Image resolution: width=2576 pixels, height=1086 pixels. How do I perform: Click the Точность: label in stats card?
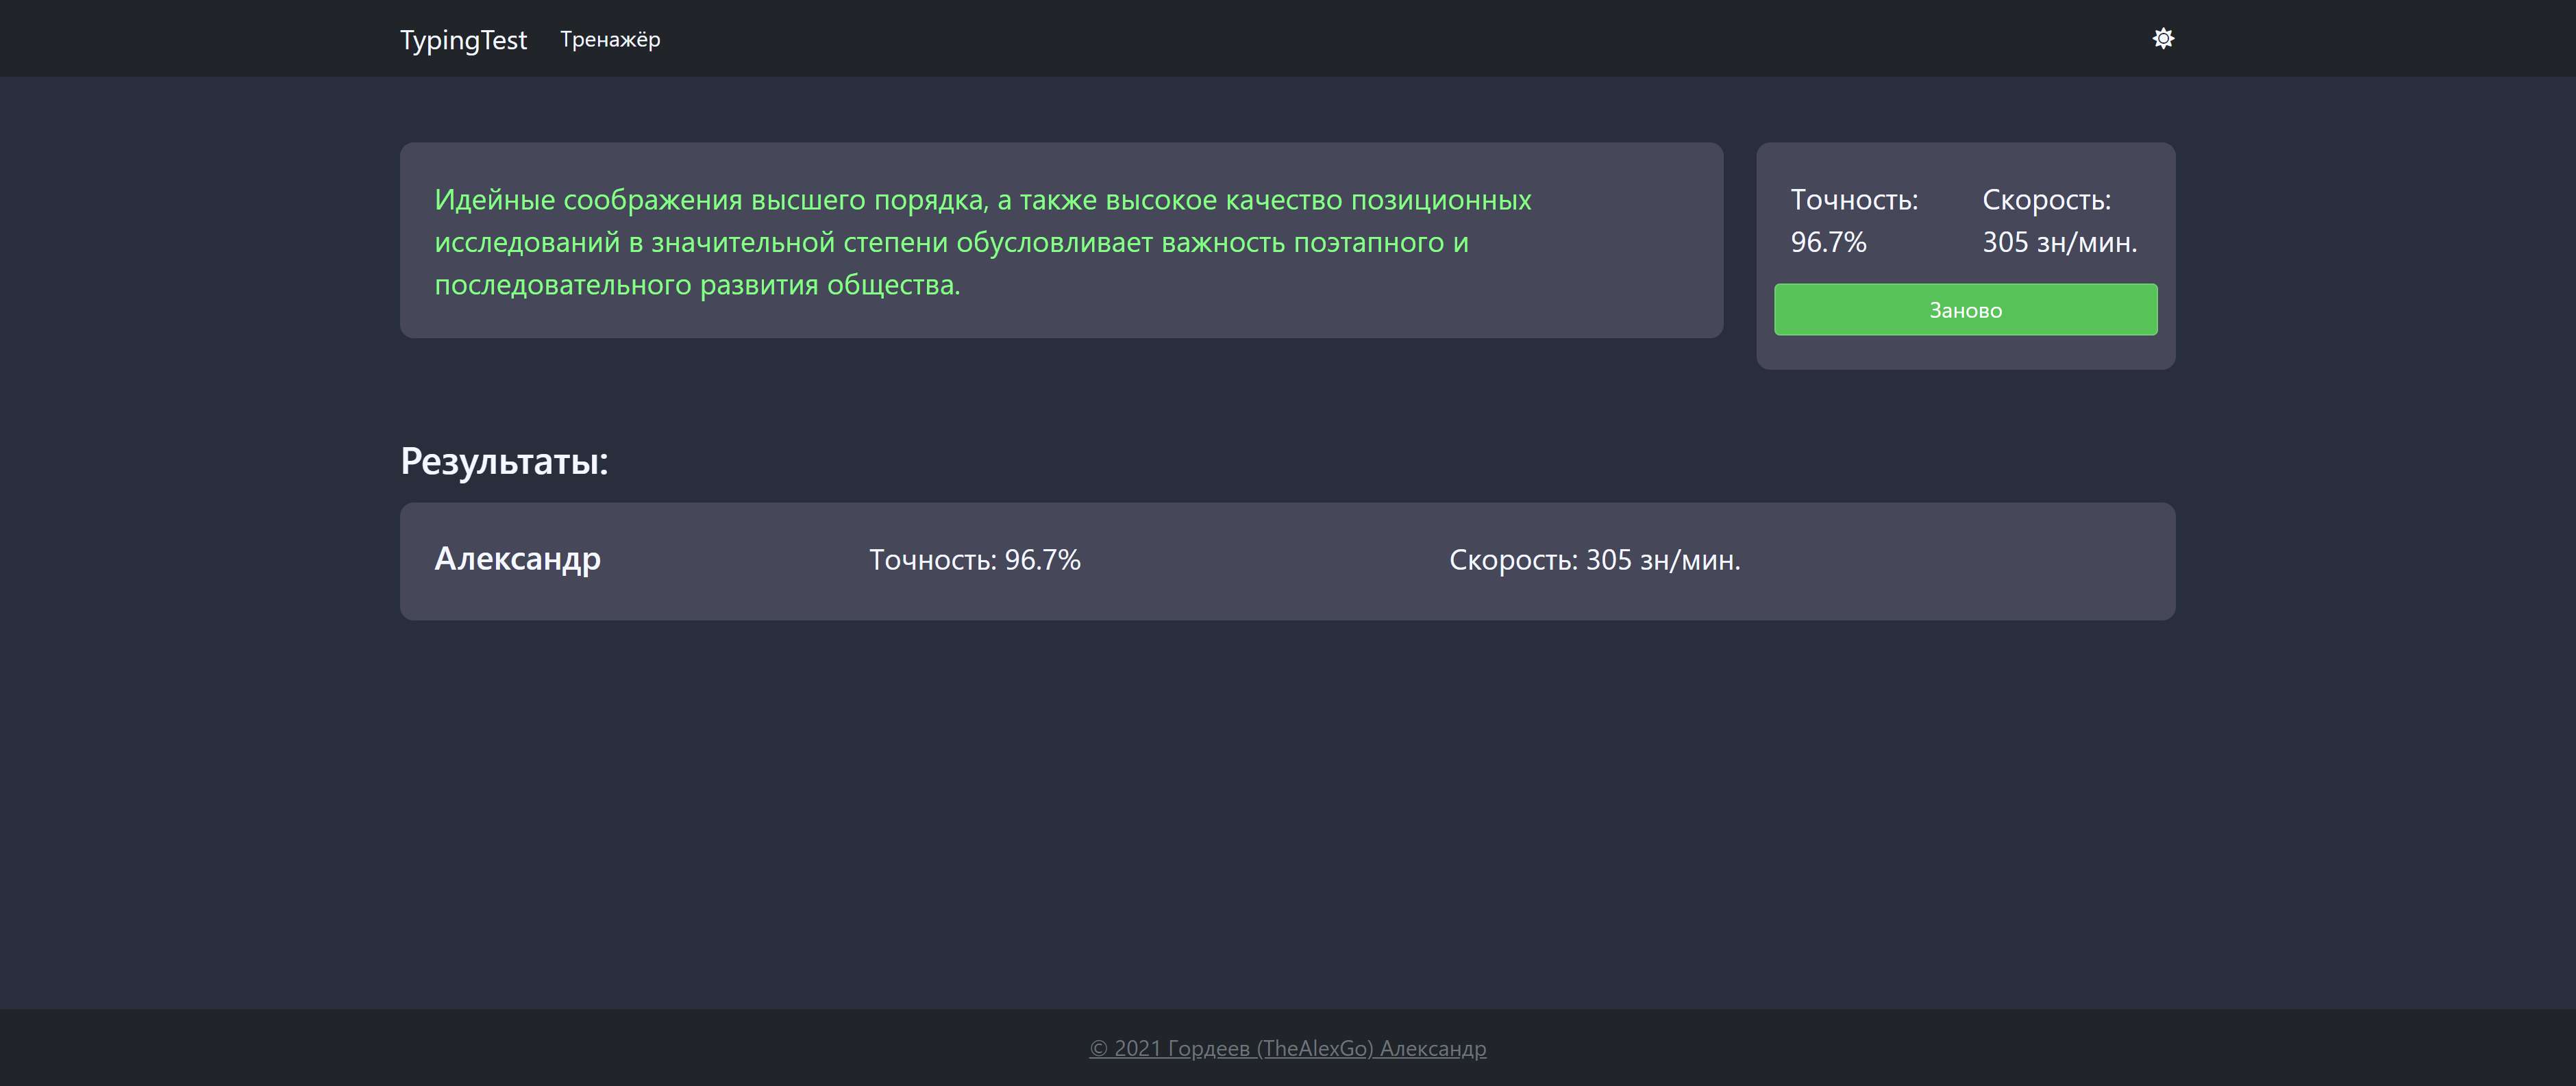[1853, 200]
